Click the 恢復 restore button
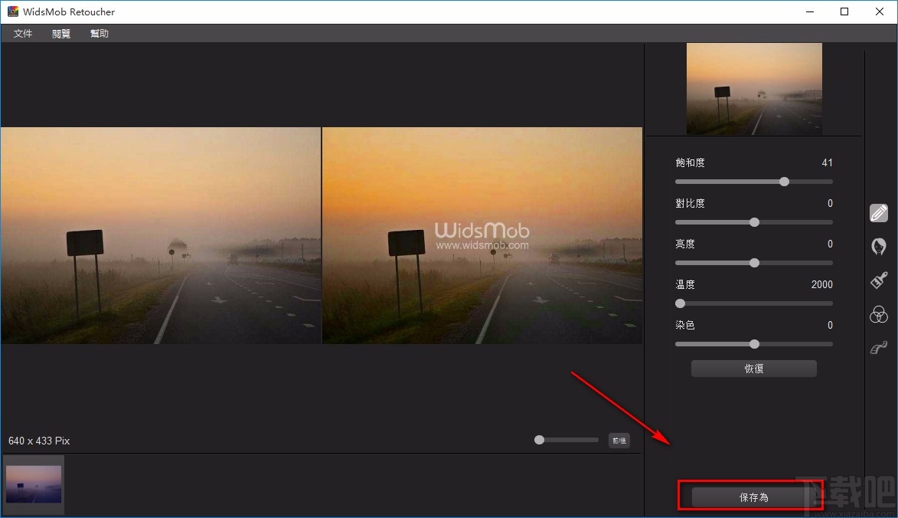 753,368
